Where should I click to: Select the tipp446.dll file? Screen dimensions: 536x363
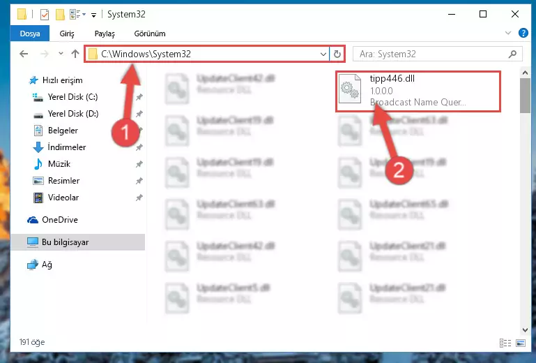pyautogui.click(x=418, y=91)
